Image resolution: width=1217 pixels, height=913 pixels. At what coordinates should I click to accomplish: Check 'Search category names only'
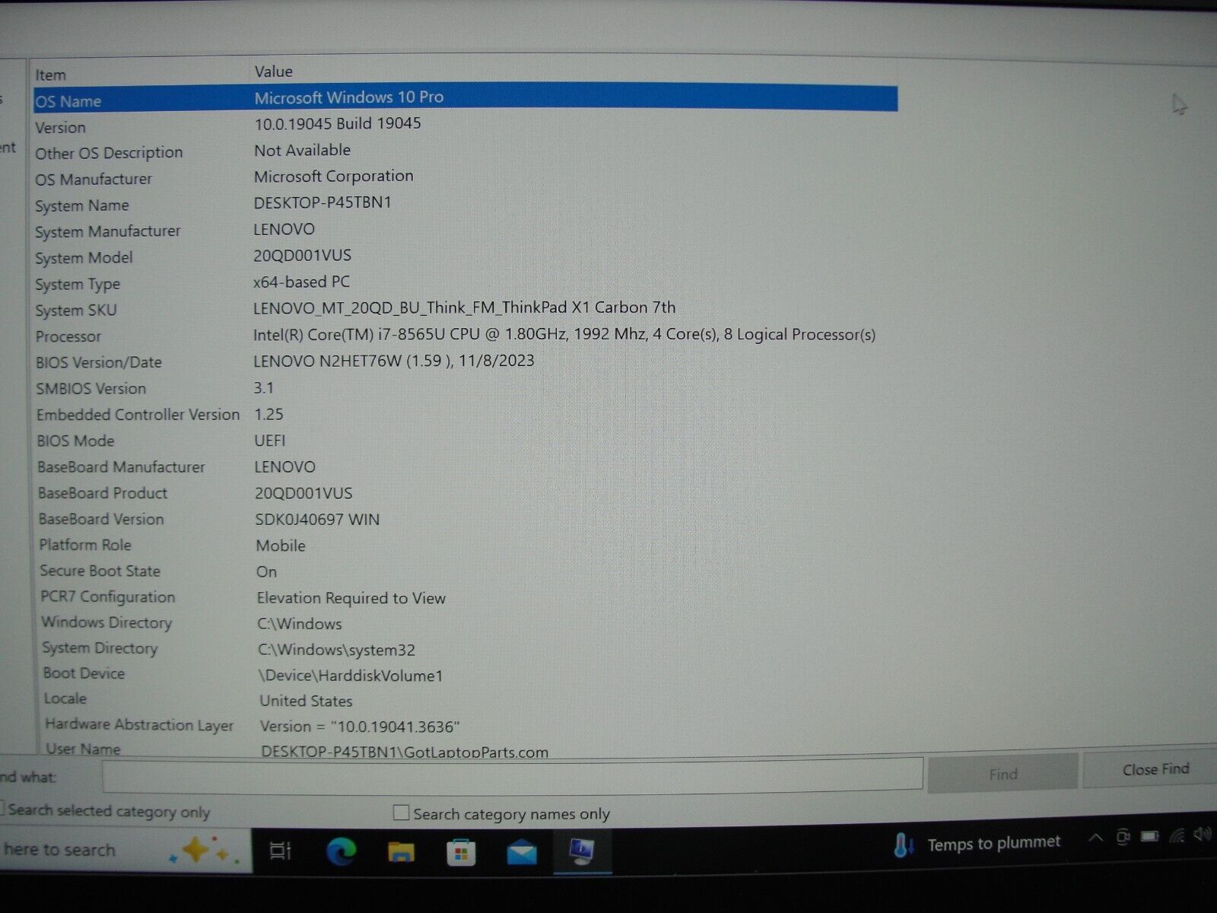click(x=401, y=813)
